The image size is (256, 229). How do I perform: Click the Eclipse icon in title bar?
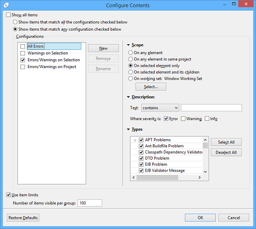[6, 5]
